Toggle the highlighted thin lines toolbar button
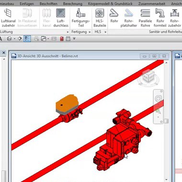The image size is (182, 182). (27, 39)
